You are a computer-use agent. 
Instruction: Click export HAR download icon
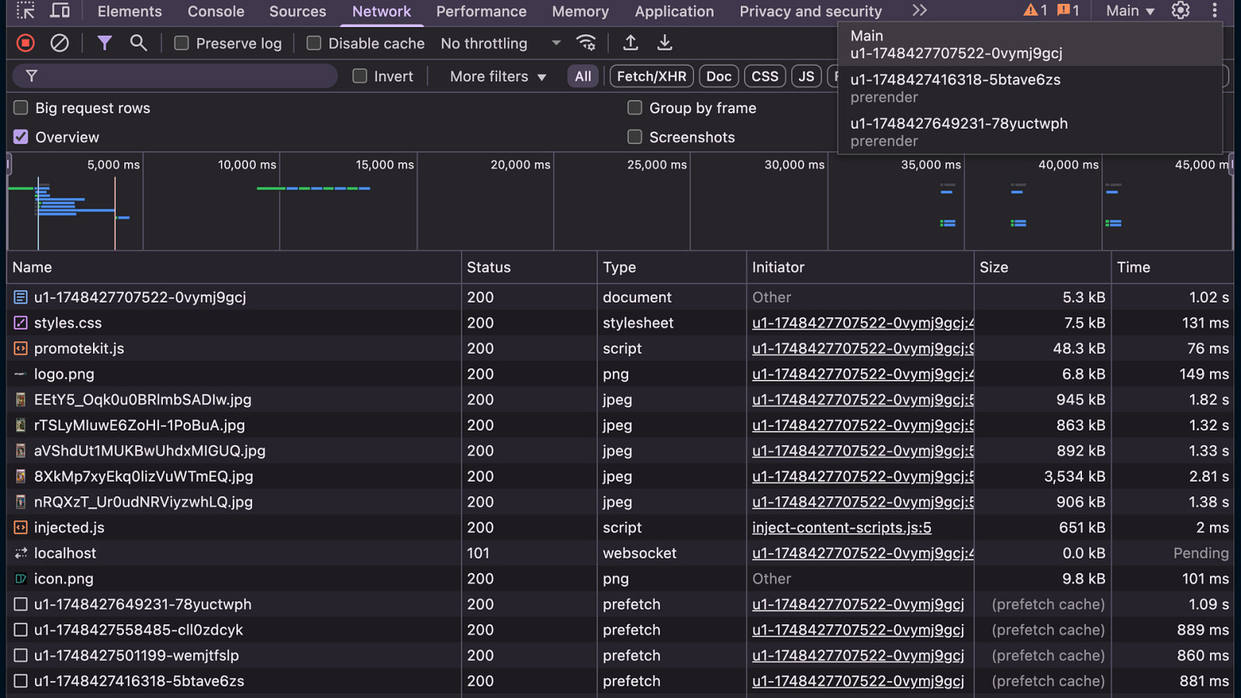point(665,43)
